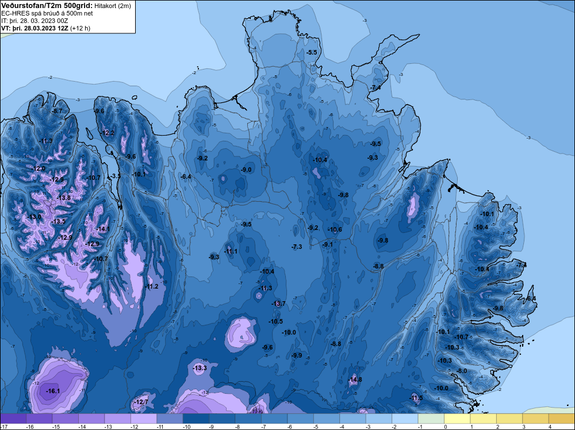Image resolution: width=575 pixels, height=430 pixels.
Task: Click the legend swatch between -13 and -12
Action: coord(118,419)
